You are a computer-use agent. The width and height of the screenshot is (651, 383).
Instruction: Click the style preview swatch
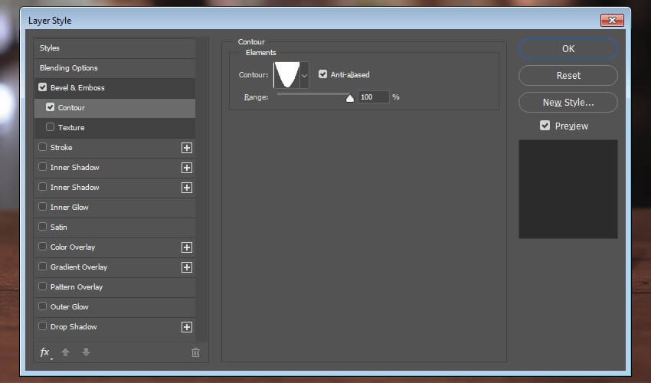568,189
